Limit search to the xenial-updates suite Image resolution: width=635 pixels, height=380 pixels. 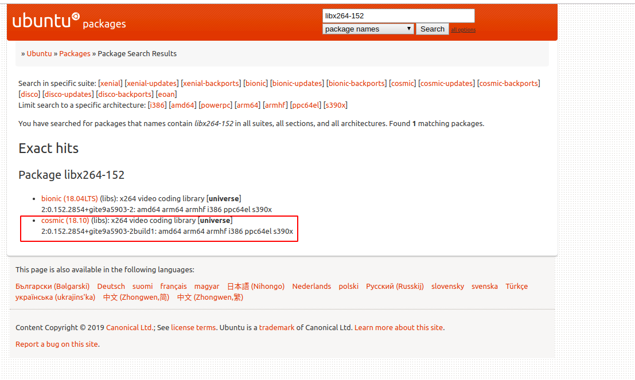tap(152, 83)
